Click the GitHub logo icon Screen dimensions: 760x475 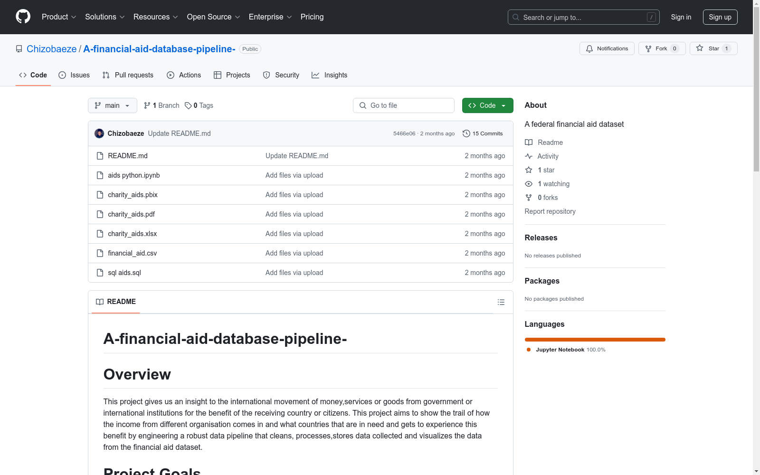pos(23,17)
